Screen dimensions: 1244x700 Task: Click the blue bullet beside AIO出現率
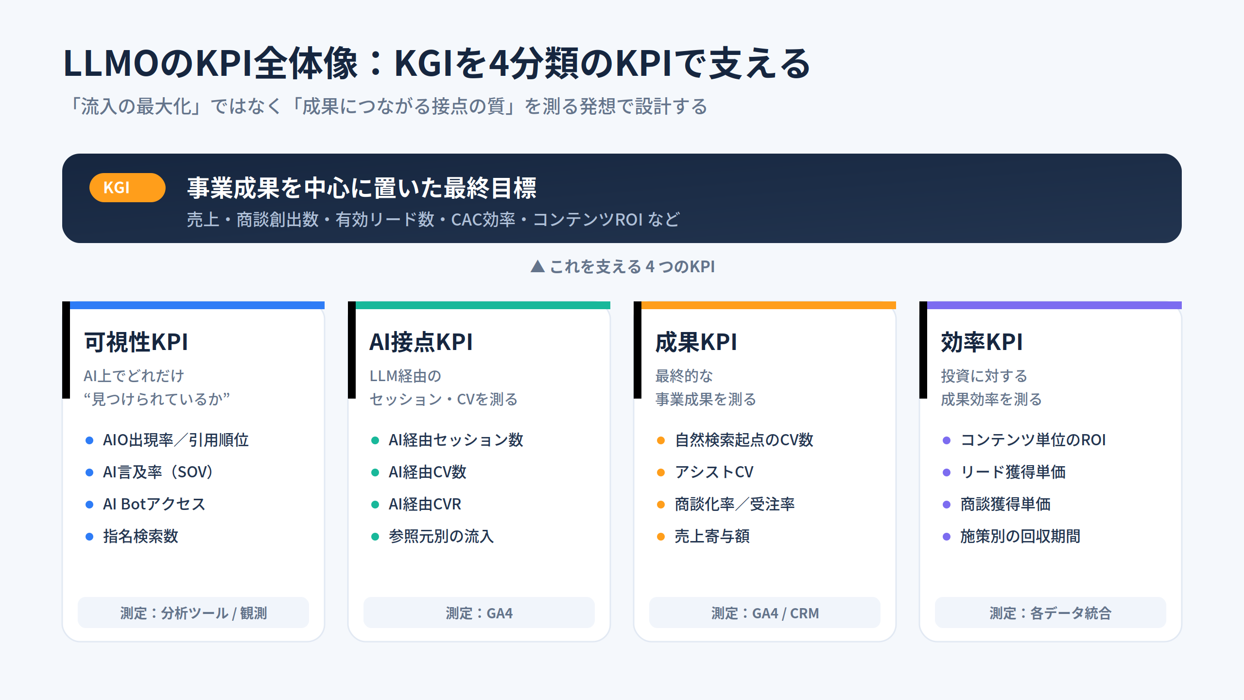tap(89, 440)
